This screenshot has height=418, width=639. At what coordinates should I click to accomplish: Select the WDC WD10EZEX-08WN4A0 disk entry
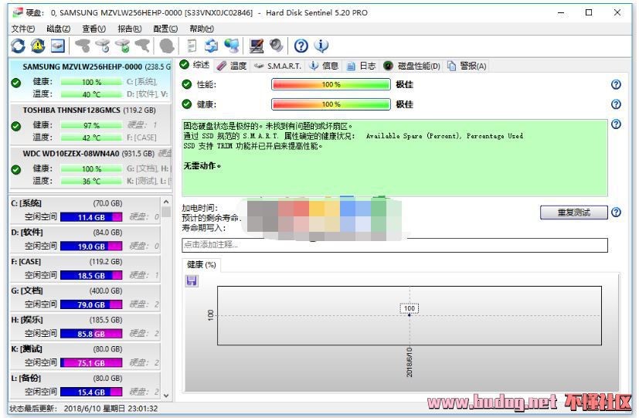point(90,168)
